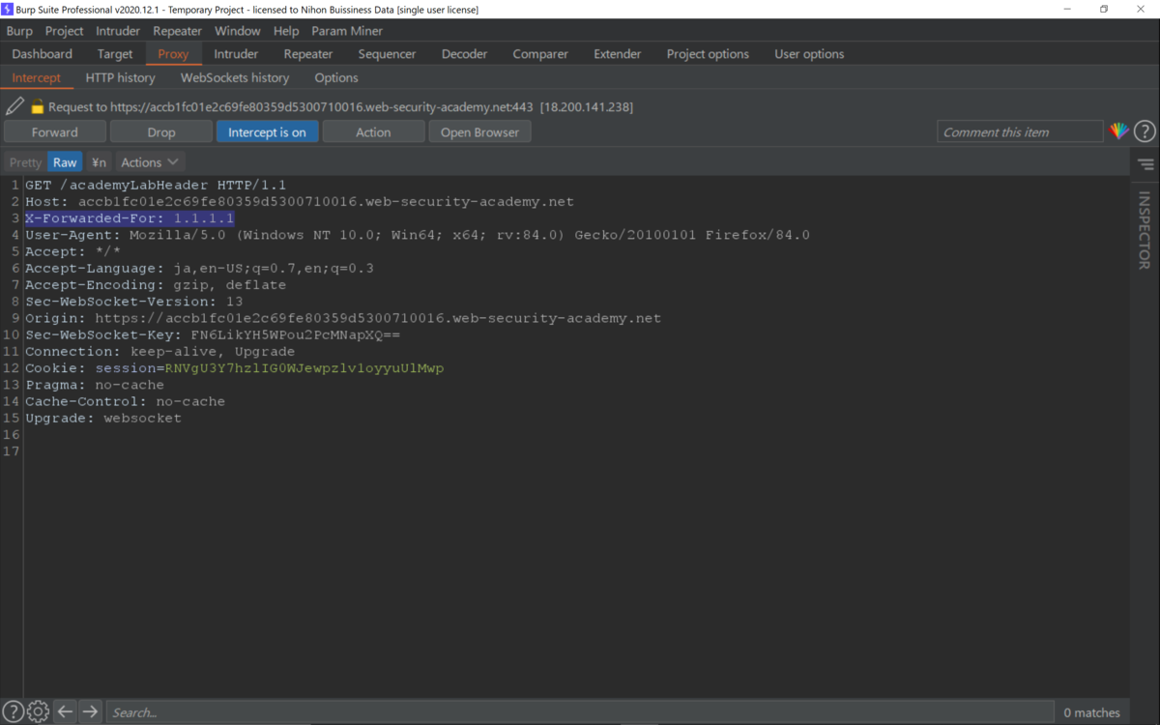Click the Forward button
The height and width of the screenshot is (725, 1160).
55,132
